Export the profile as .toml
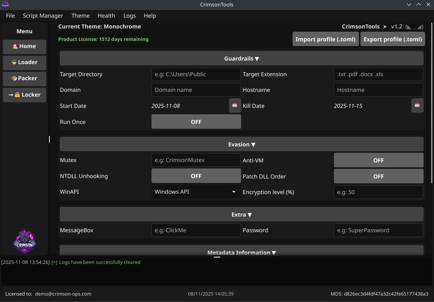 click(393, 39)
